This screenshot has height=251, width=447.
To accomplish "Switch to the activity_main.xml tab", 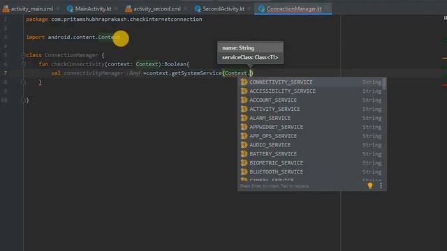I will click(x=31, y=9).
